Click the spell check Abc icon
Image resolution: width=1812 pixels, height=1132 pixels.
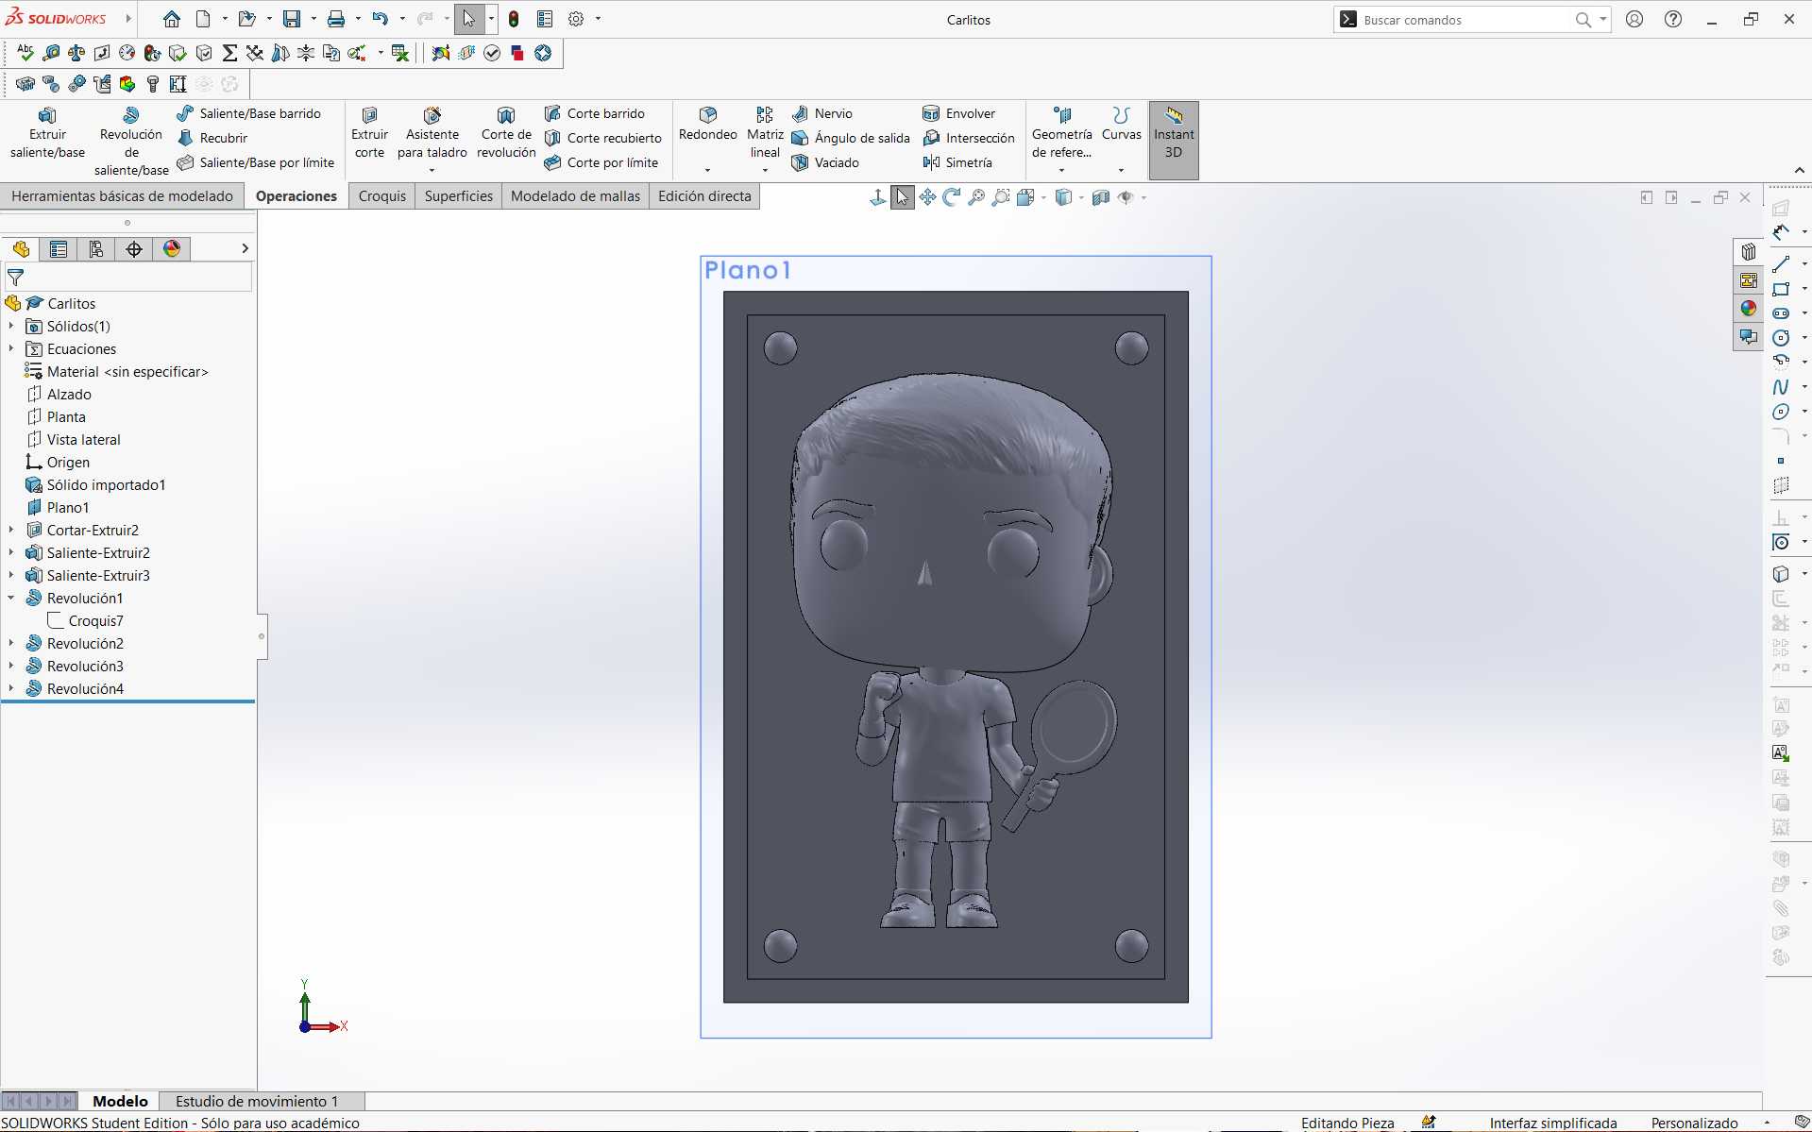click(x=25, y=53)
